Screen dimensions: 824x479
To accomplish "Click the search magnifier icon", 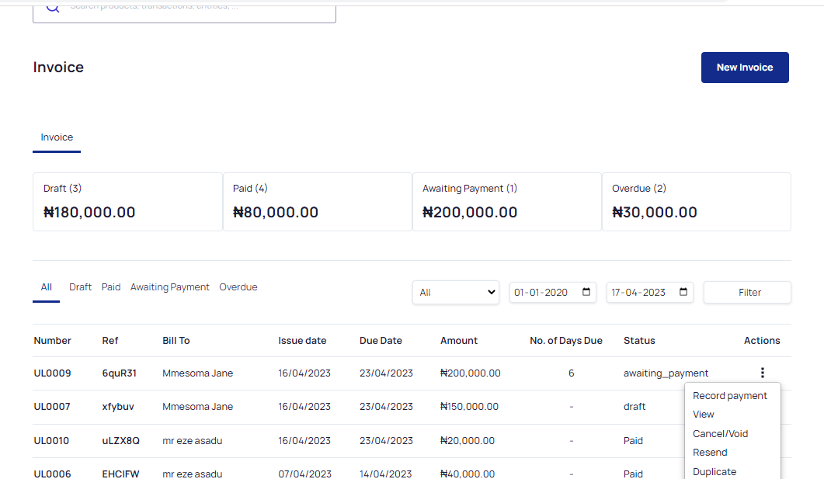I will tap(52, 7).
